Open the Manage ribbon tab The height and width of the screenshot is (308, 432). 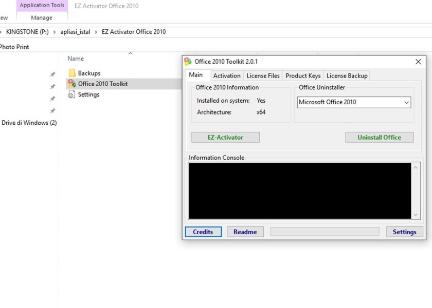tap(42, 17)
